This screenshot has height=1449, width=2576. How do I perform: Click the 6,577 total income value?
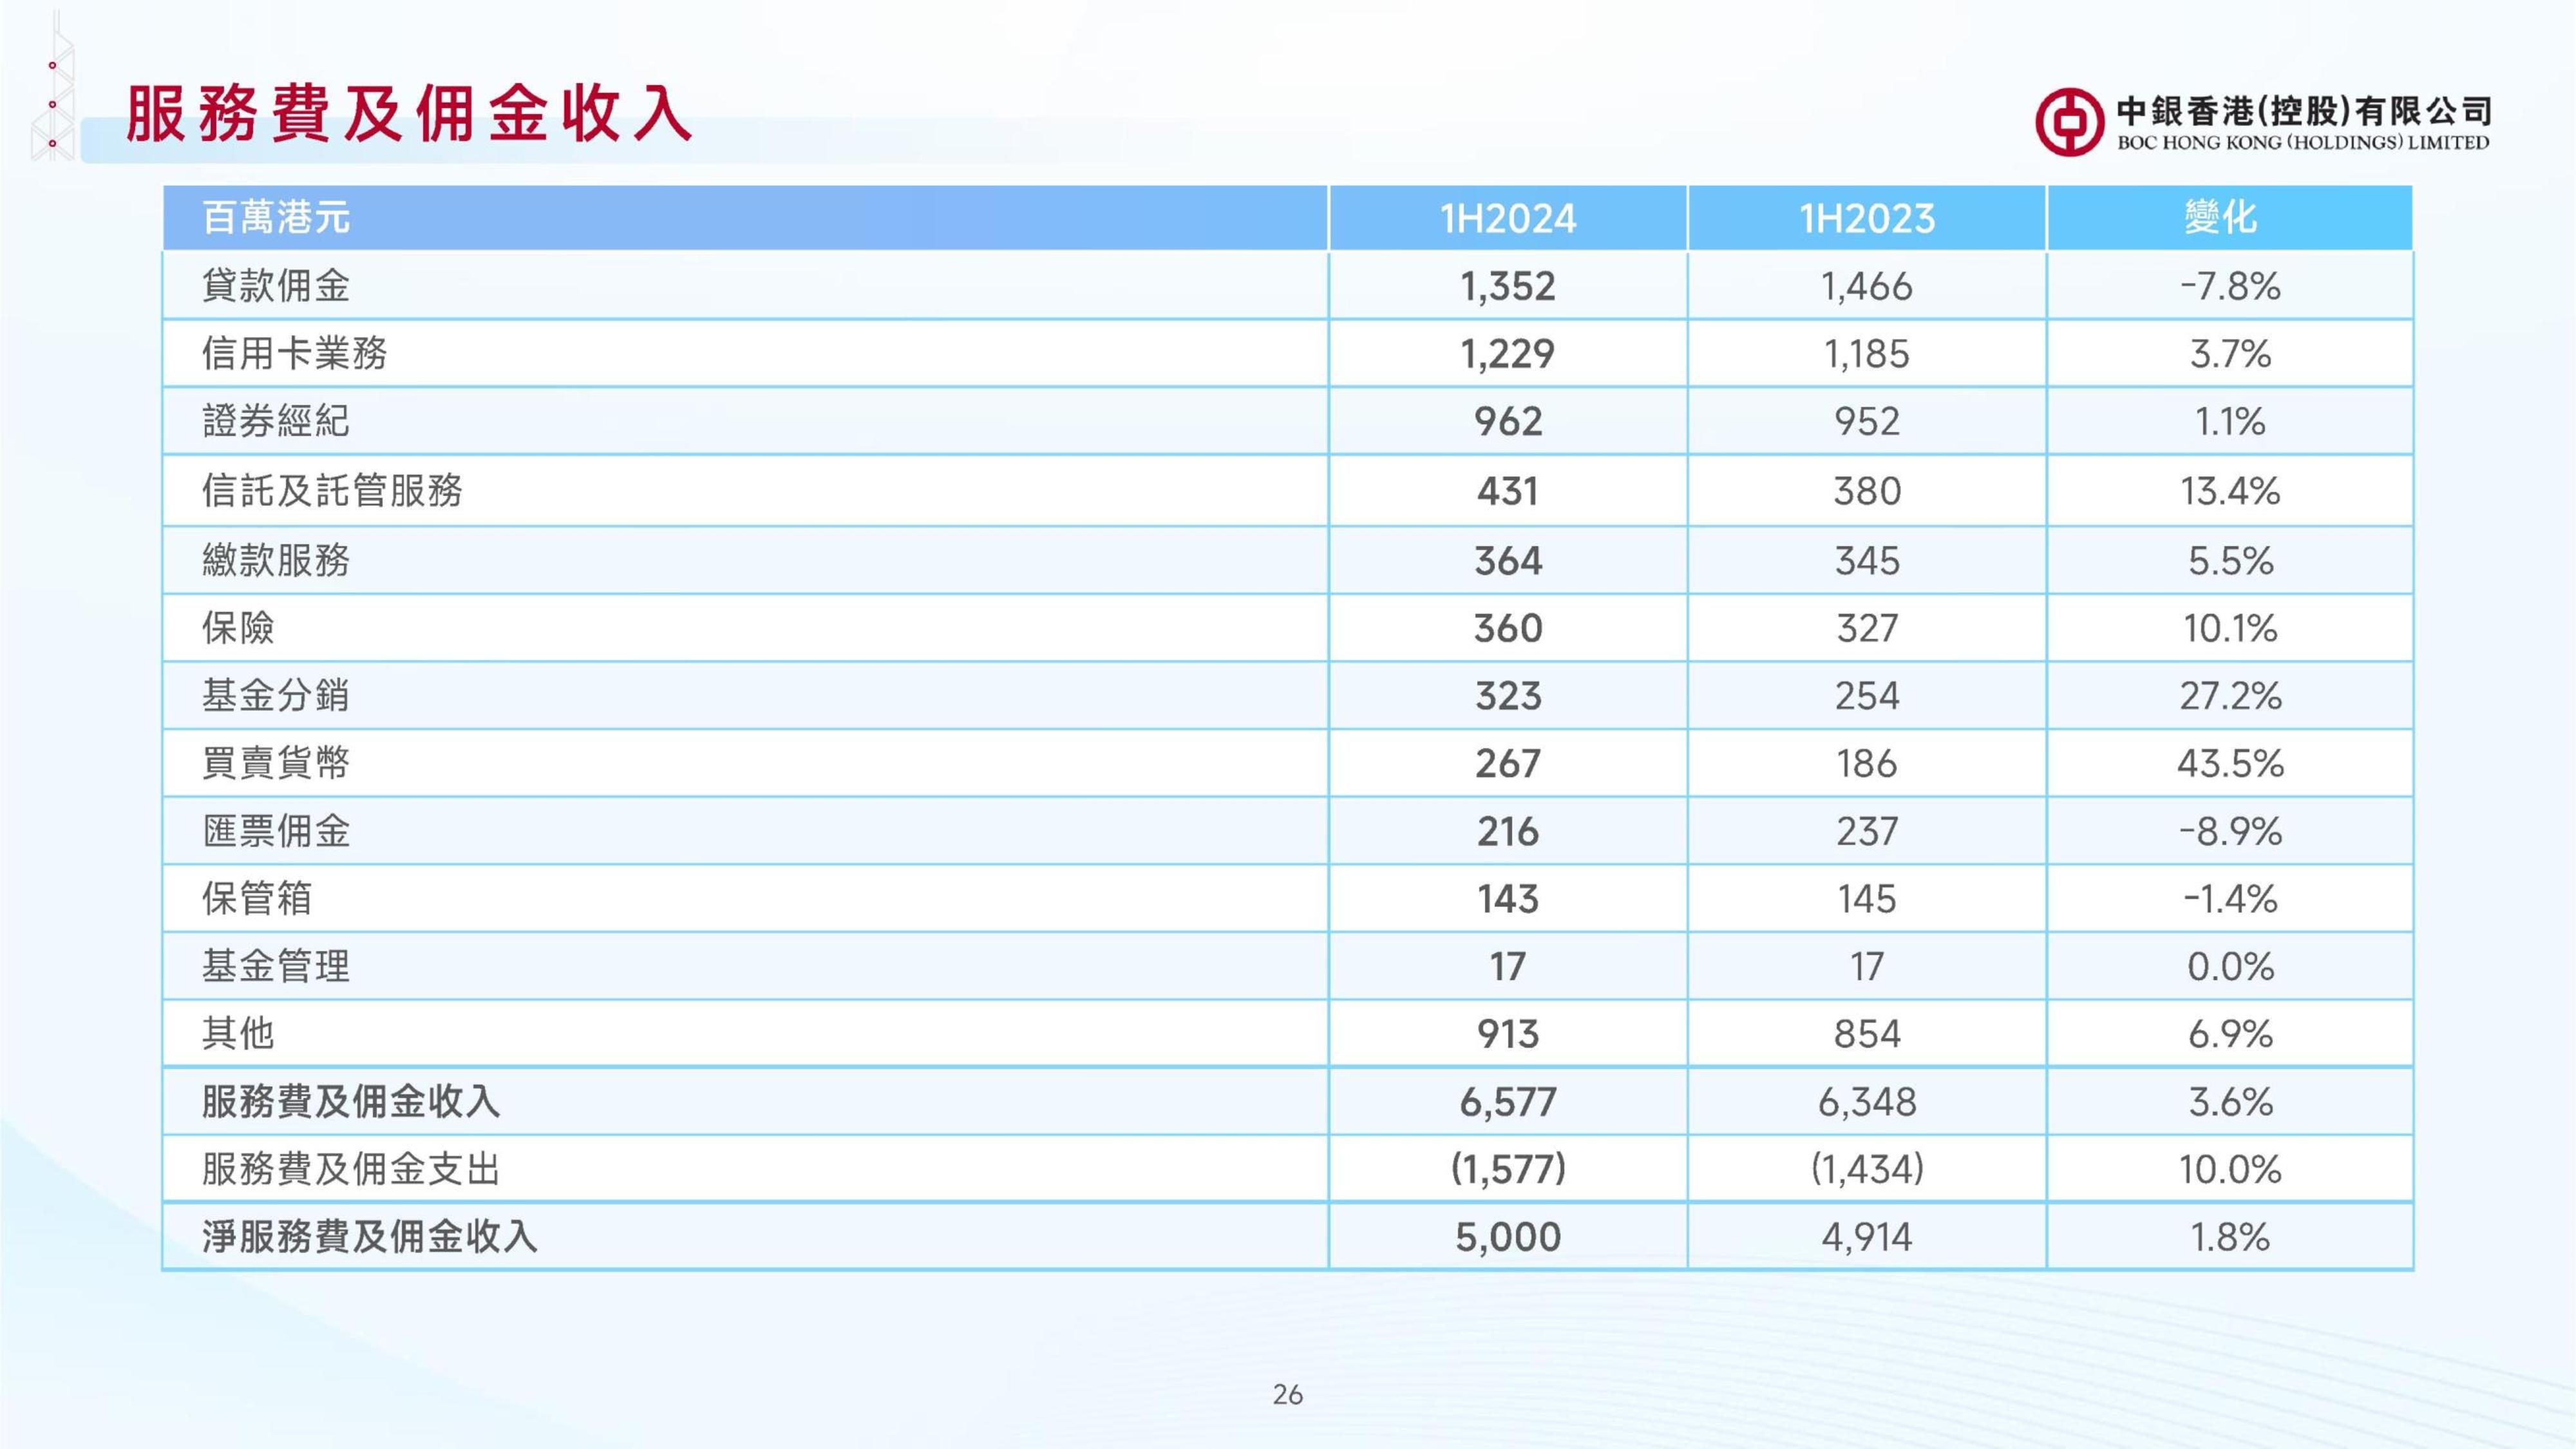(x=1507, y=1103)
